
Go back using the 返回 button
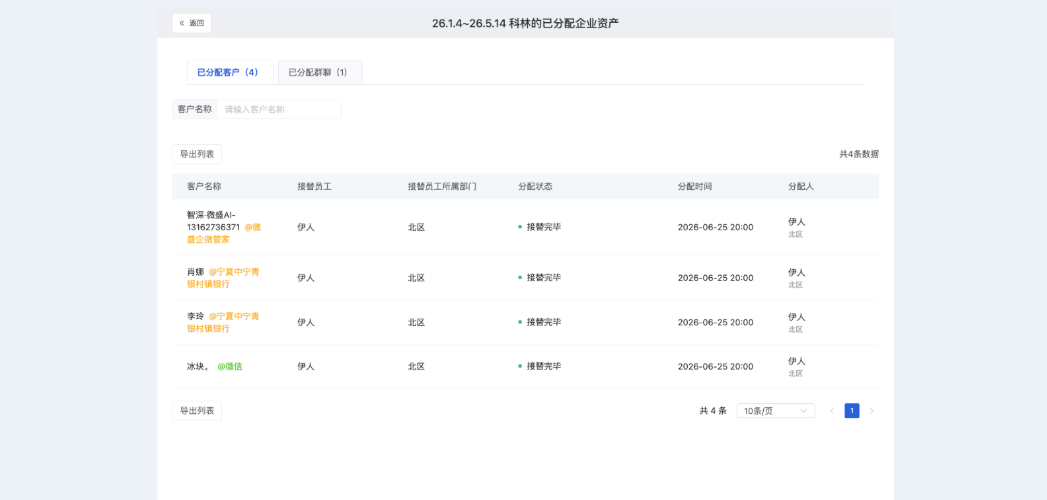click(x=192, y=23)
